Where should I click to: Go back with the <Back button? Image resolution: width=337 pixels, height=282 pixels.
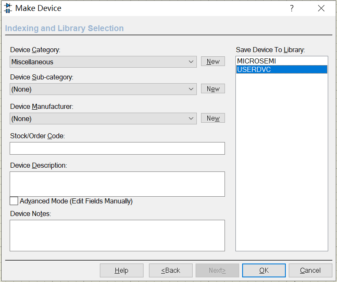(170, 270)
